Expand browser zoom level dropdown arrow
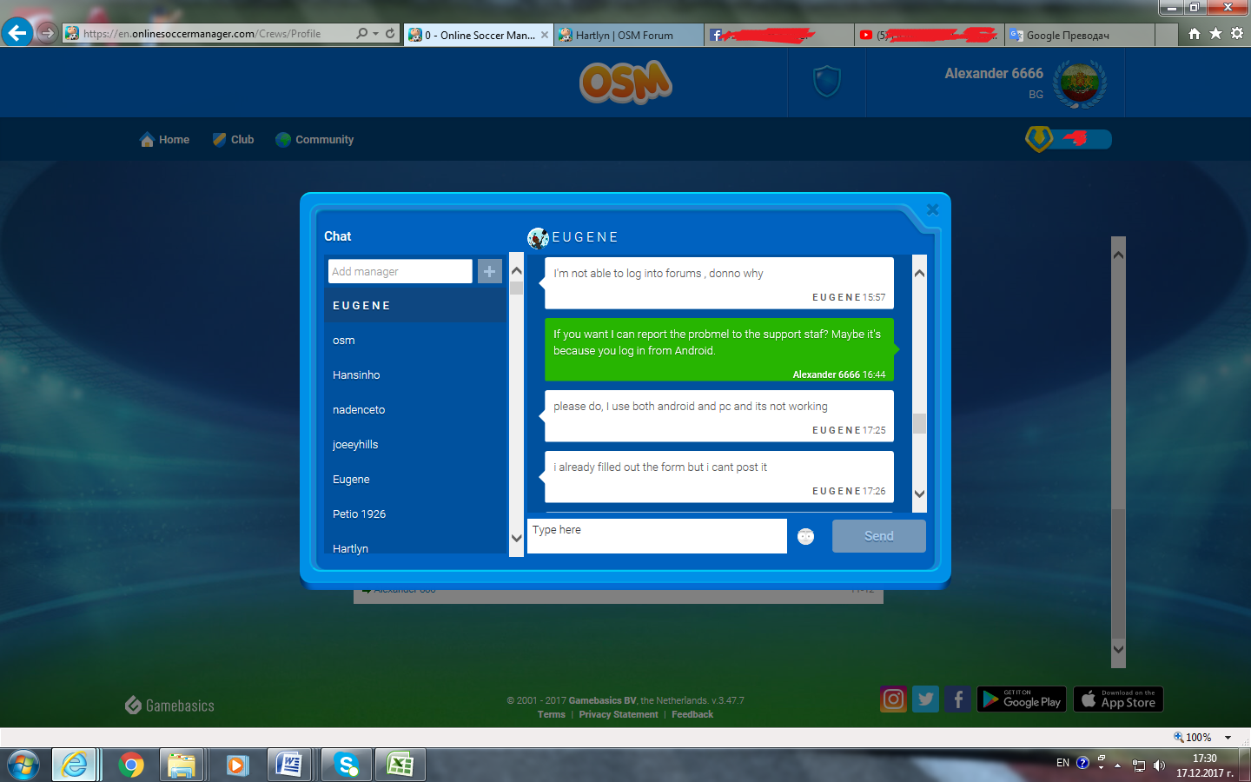Screen dimensions: 1251x782 coord(1228,738)
